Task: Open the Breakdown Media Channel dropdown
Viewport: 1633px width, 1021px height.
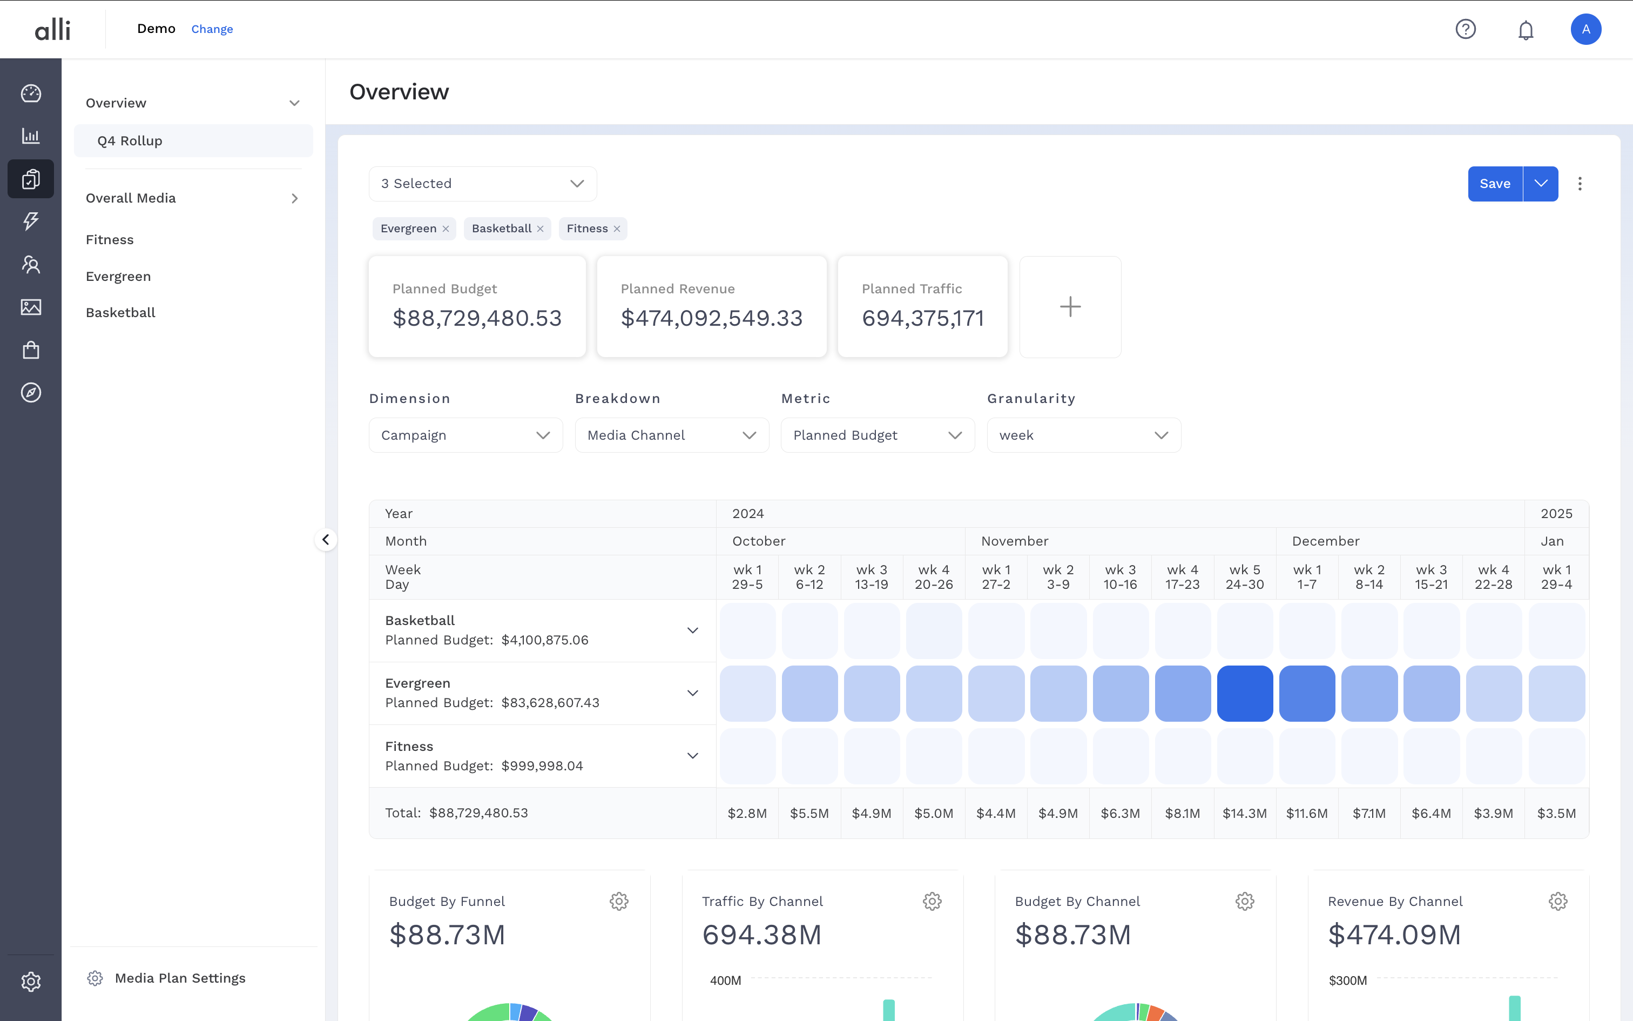Action: click(671, 435)
